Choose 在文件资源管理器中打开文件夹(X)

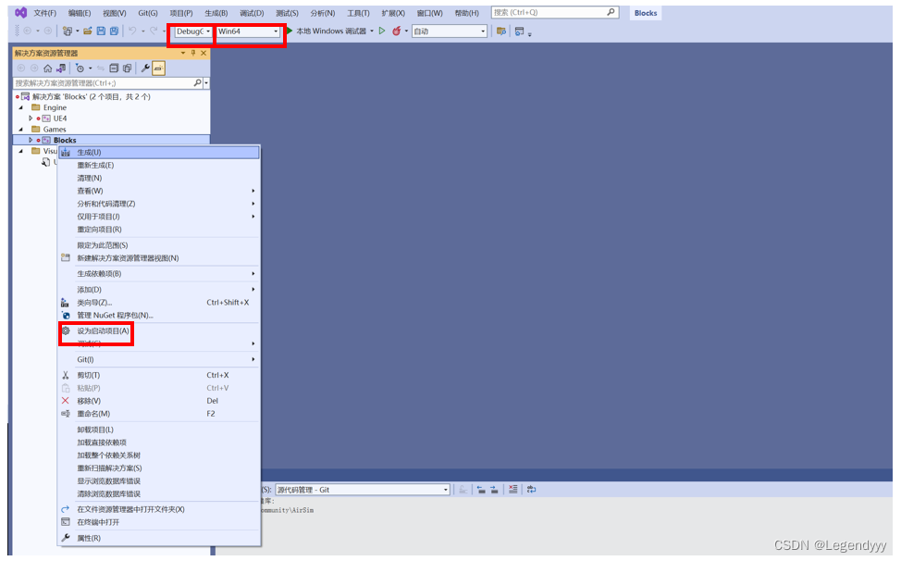(x=159, y=509)
